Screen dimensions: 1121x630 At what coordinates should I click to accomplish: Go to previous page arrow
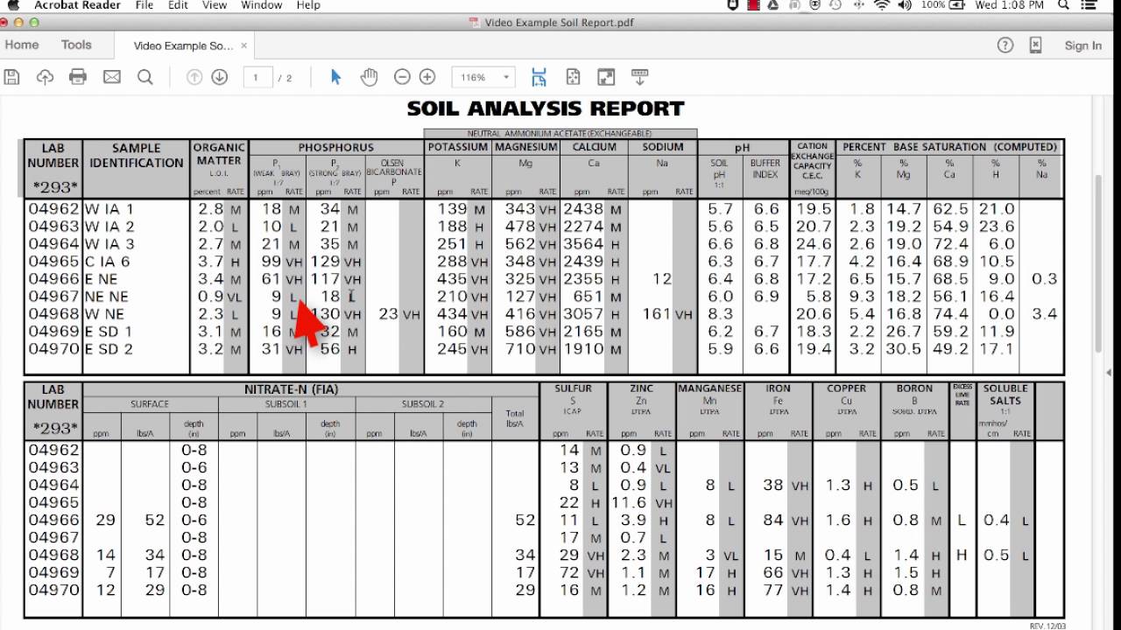[x=194, y=77]
